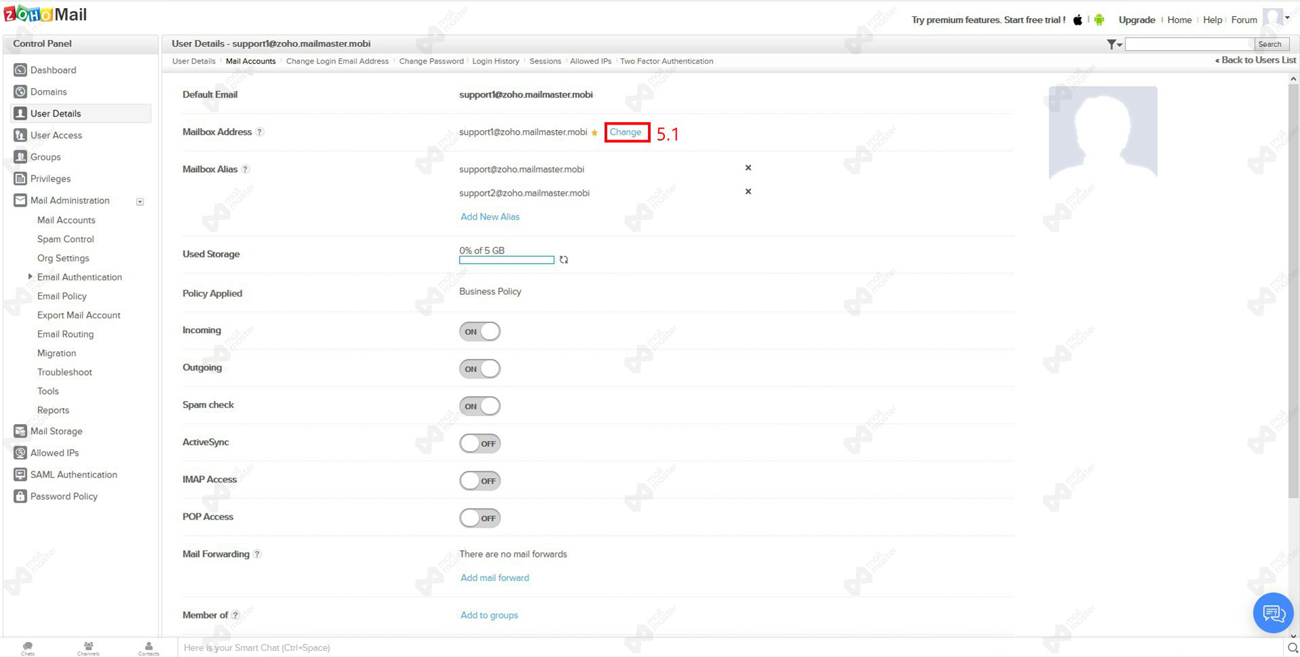Open Email Policy in the sidebar
Image resolution: width=1300 pixels, height=657 pixels.
pos(62,296)
